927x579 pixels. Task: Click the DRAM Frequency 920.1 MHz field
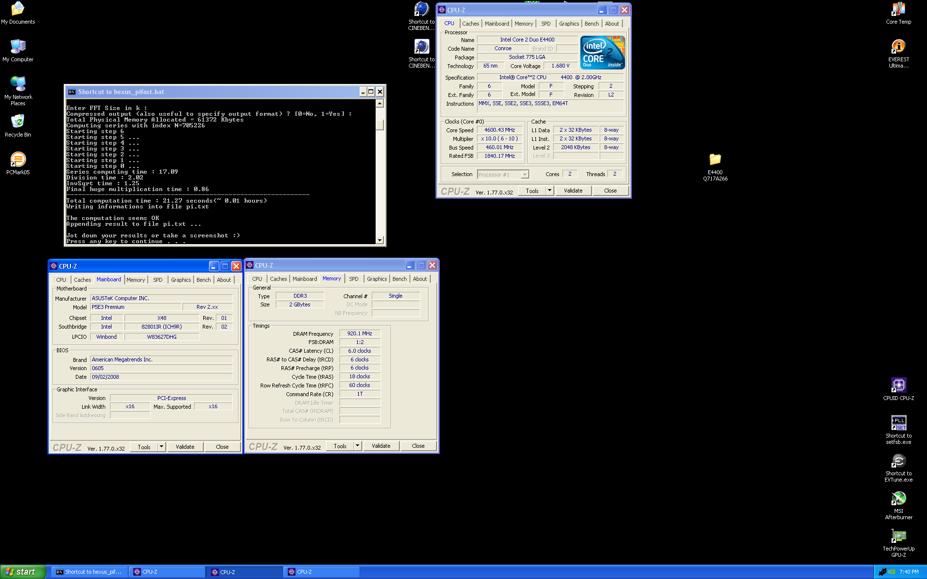pos(360,333)
